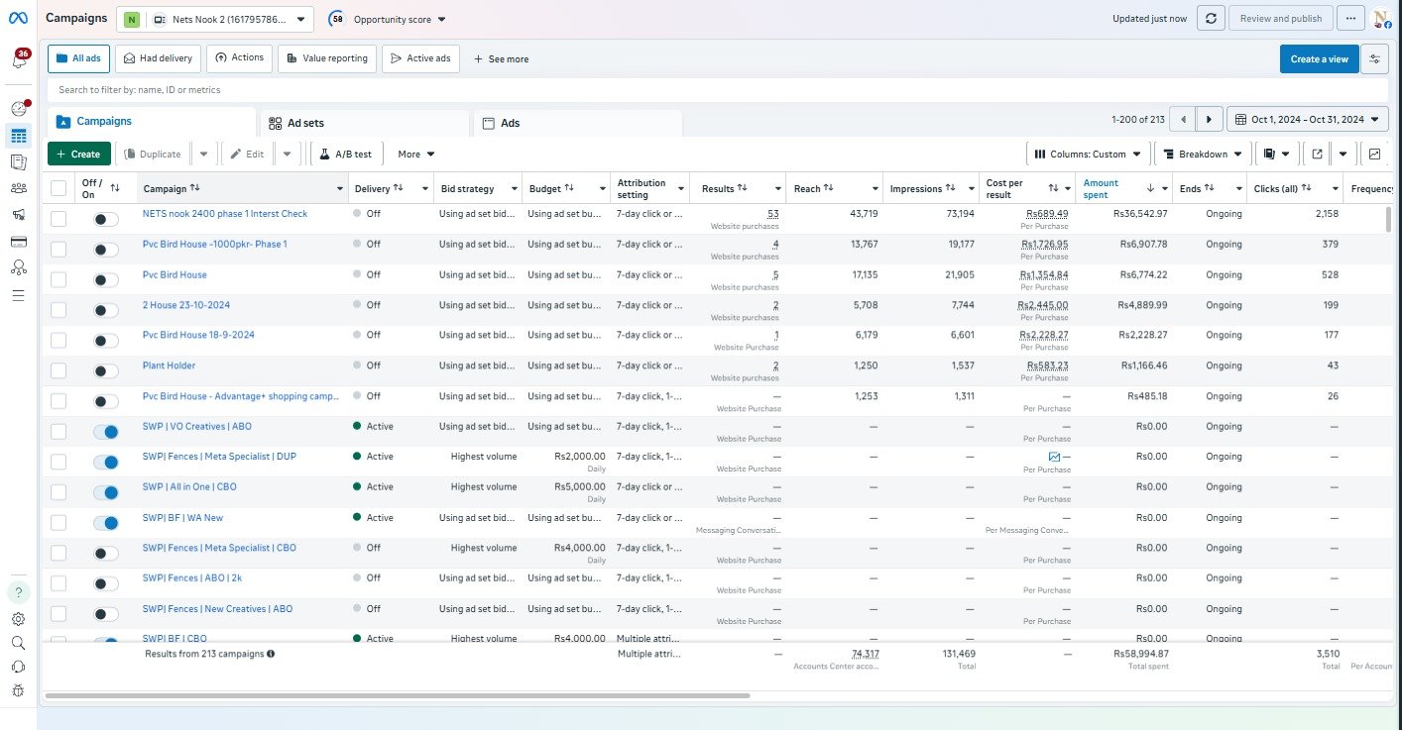
Task: Open the date range dropdown
Action: (1308, 119)
